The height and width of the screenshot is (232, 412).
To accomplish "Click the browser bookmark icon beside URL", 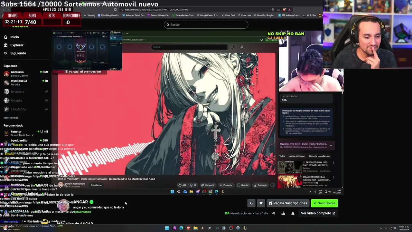I will [116, 10].
